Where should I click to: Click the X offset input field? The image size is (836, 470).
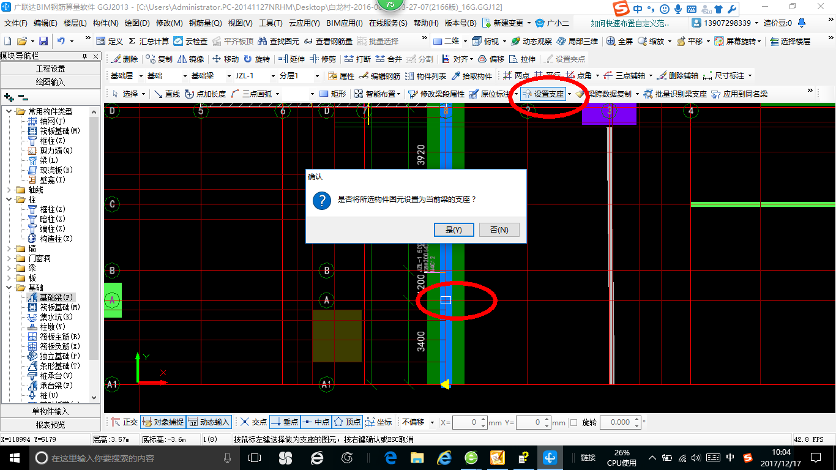click(x=470, y=422)
